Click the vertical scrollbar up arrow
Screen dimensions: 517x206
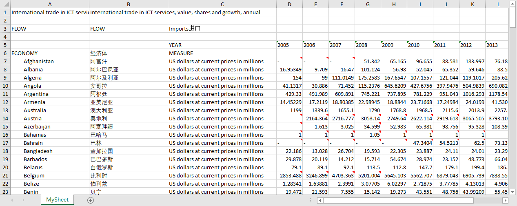tap(513, 4)
